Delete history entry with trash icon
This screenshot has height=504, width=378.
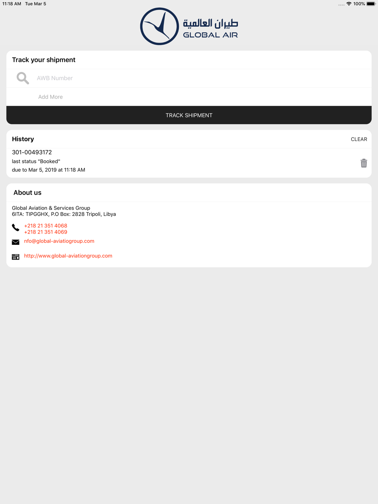364,163
